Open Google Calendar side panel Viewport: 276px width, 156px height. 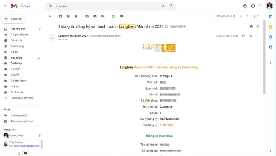pyautogui.click(x=271, y=17)
